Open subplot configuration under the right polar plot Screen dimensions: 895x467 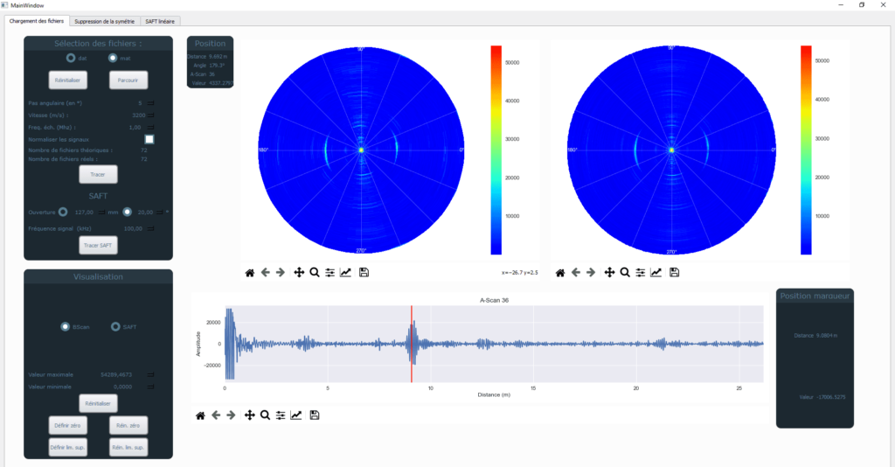[x=641, y=273]
